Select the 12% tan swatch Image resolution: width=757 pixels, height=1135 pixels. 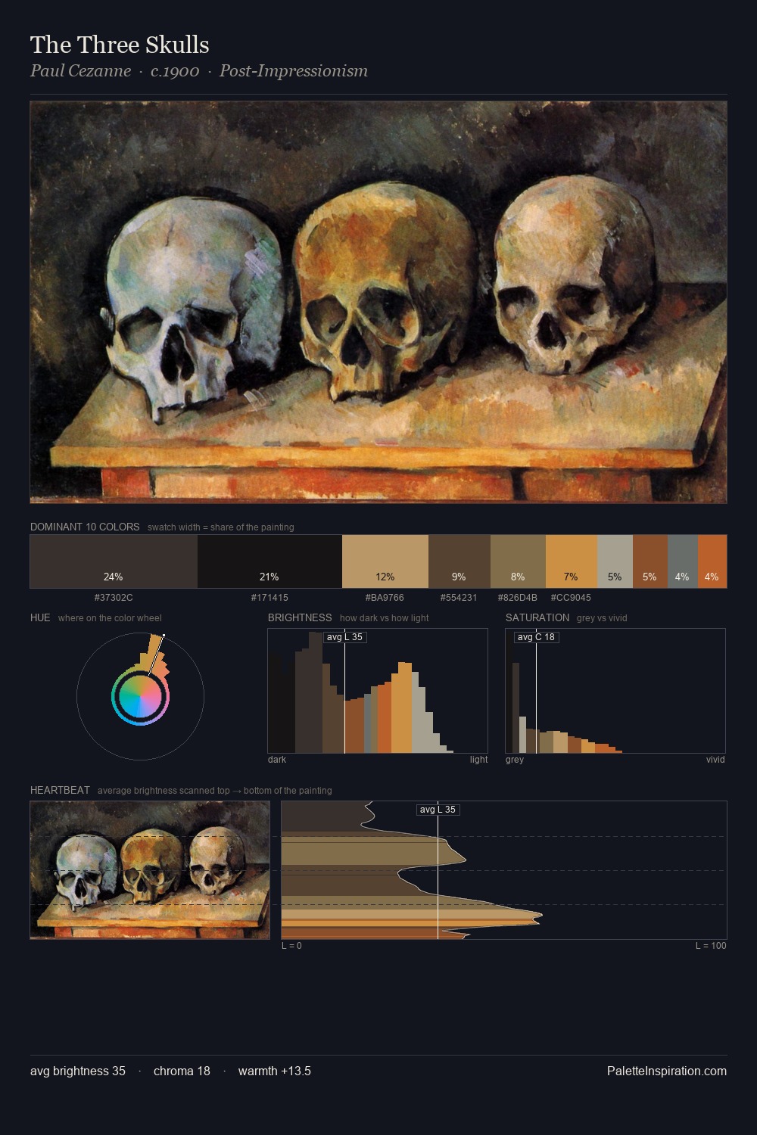[x=385, y=561]
